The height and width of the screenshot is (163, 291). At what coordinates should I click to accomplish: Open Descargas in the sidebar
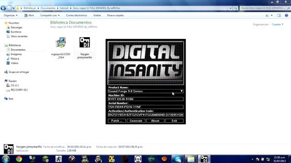coord(15,27)
